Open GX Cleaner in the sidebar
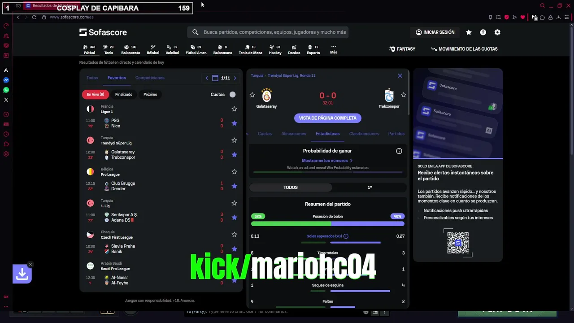Screen dimensions: 574x323 [x=6, y=36]
